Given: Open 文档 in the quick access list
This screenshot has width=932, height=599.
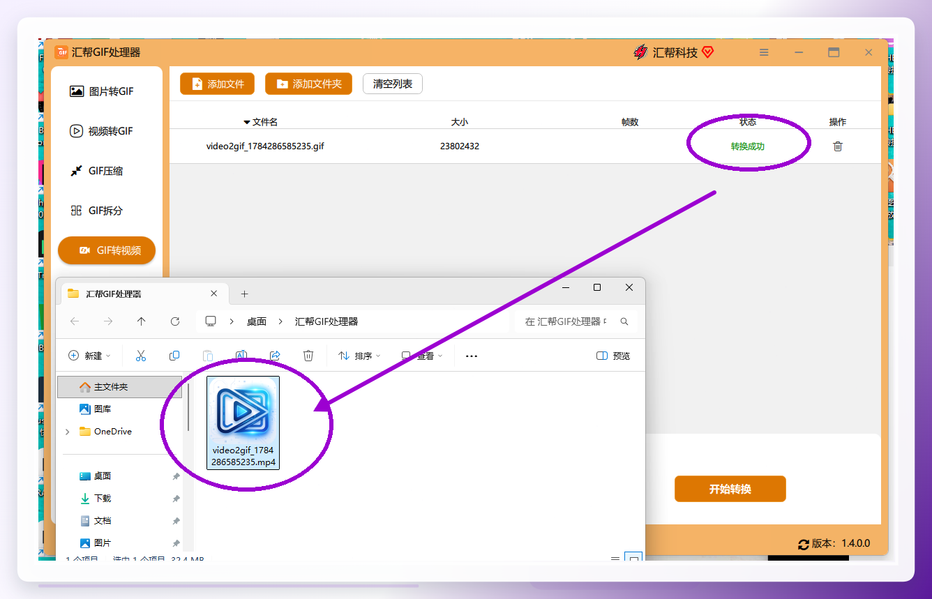Looking at the screenshot, I should (x=103, y=521).
